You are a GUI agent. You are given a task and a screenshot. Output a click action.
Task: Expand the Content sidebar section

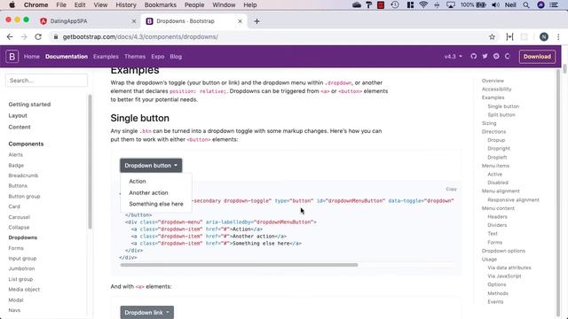[x=20, y=127]
